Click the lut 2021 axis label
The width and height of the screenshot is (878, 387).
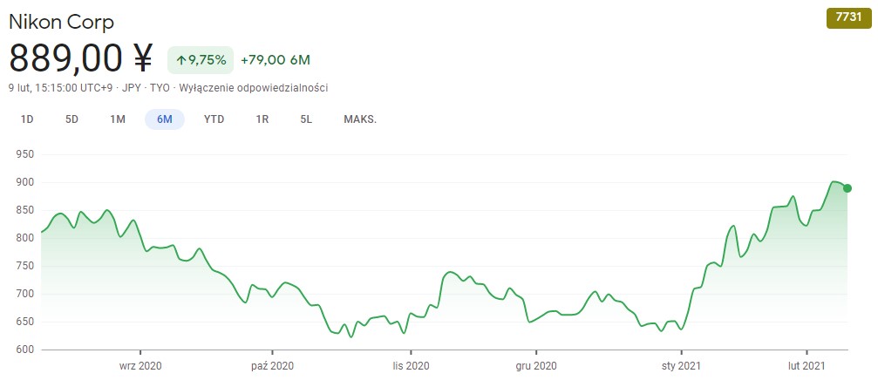click(807, 365)
